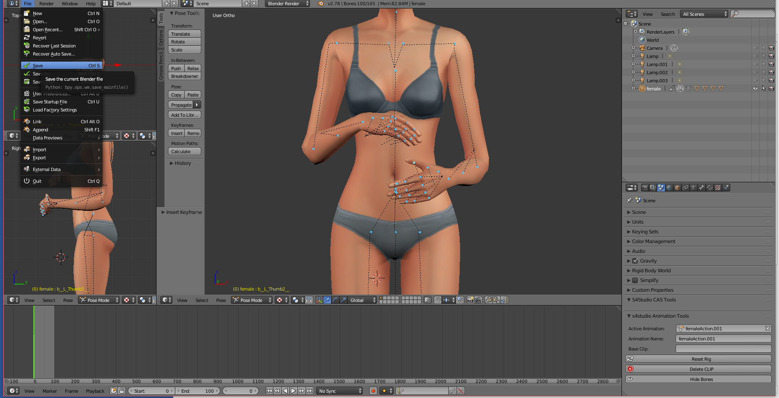This screenshot has width=779, height=398.
Task: Click the Calculate motion paths button
Action: (184, 152)
